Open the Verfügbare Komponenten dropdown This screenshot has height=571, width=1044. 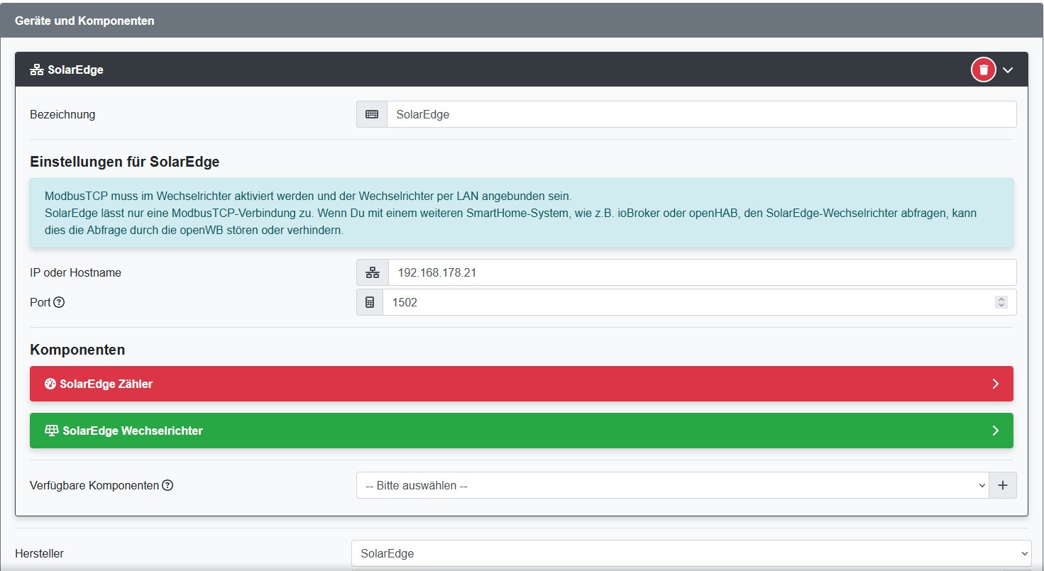(672, 486)
